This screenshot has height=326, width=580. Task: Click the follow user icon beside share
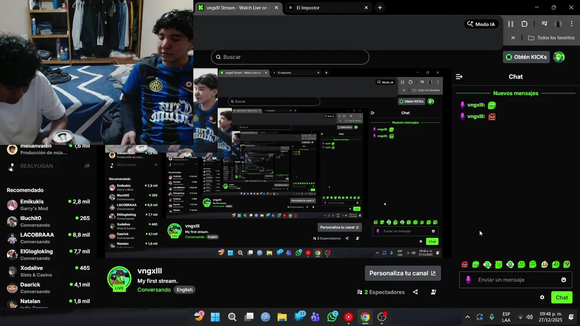[434, 292]
